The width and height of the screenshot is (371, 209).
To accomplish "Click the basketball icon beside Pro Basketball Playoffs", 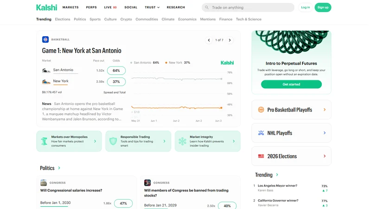I will click(261, 110).
